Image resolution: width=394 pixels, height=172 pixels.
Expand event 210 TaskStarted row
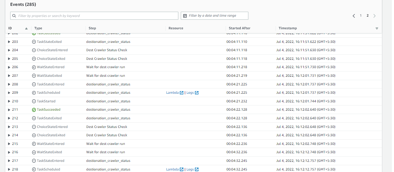coord(9,101)
